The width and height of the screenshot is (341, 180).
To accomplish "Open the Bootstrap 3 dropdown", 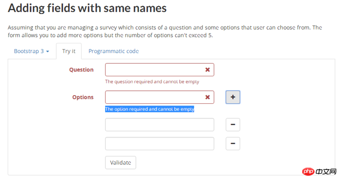I will pyautogui.click(x=32, y=51).
